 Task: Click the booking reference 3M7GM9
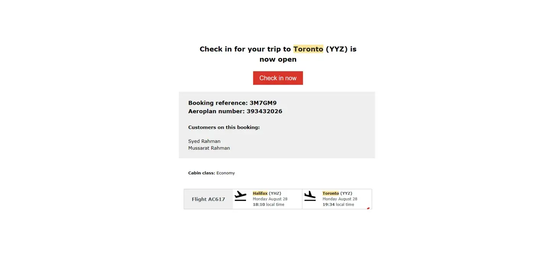pyautogui.click(x=263, y=103)
